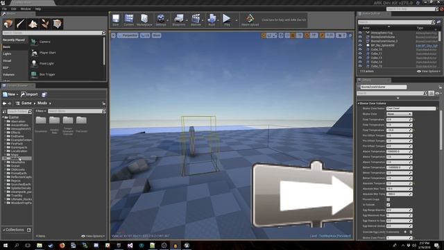Click the Perspective viewport button
The image size is (444, 250).
point(128,35)
